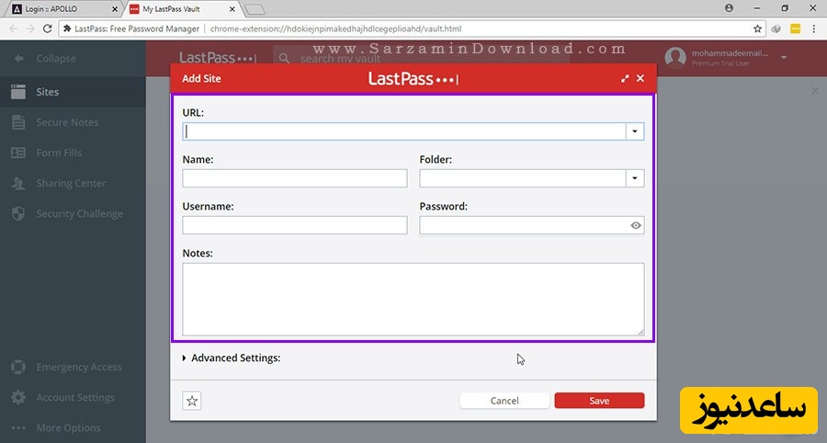
Task: Click the favorite star icon
Action: tap(192, 401)
